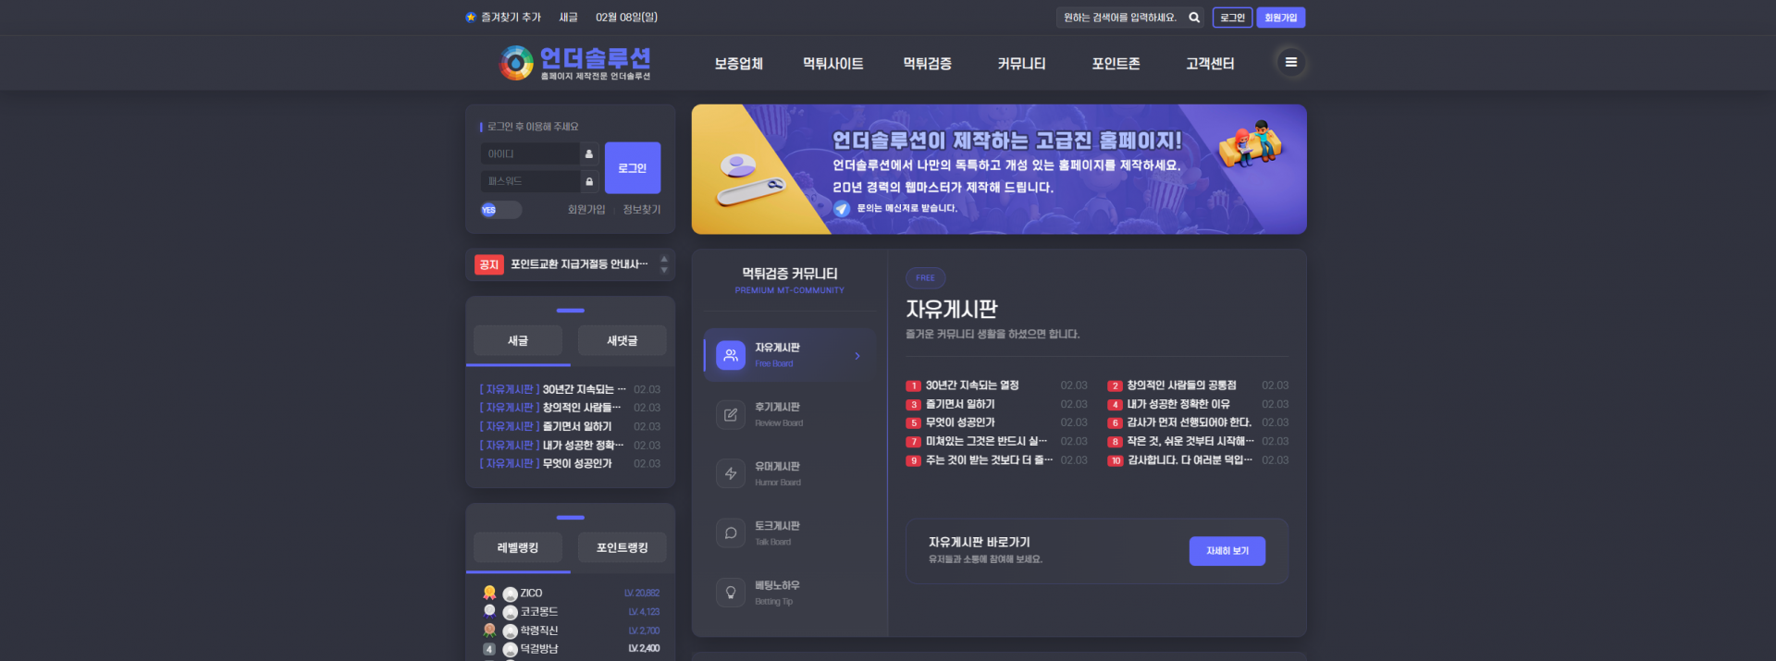The height and width of the screenshot is (661, 1776).
Task: Open post 10 '감사합니다. 다 여러분 덕입'
Action: (1190, 460)
